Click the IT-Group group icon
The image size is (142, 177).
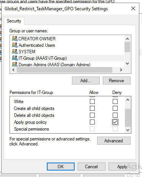pyautogui.click(x=15, y=58)
